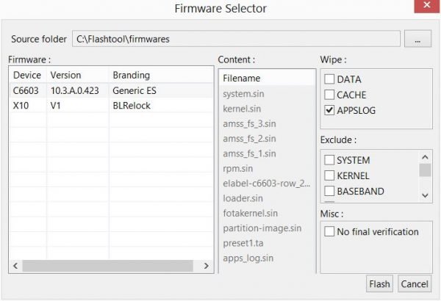Viewport: 441px width, 301px height.
Task: Select preset1.ta in content list
Action: [243, 243]
